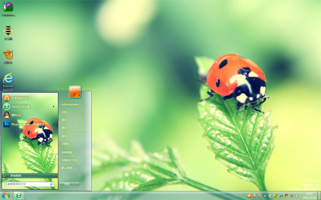The image size is (321, 200).
Task: Click the QQ penguin tray icon
Action: coord(287,196)
